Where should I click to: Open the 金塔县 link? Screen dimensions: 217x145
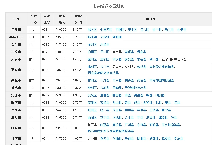click(142, 67)
